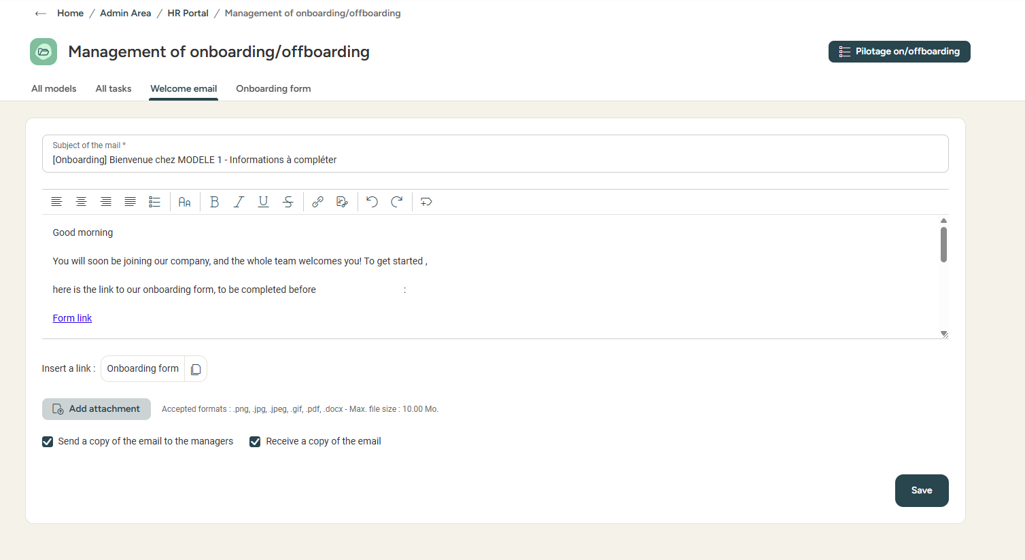Uncheck Receive a copy of the email
The height and width of the screenshot is (560, 1025).
(x=255, y=442)
